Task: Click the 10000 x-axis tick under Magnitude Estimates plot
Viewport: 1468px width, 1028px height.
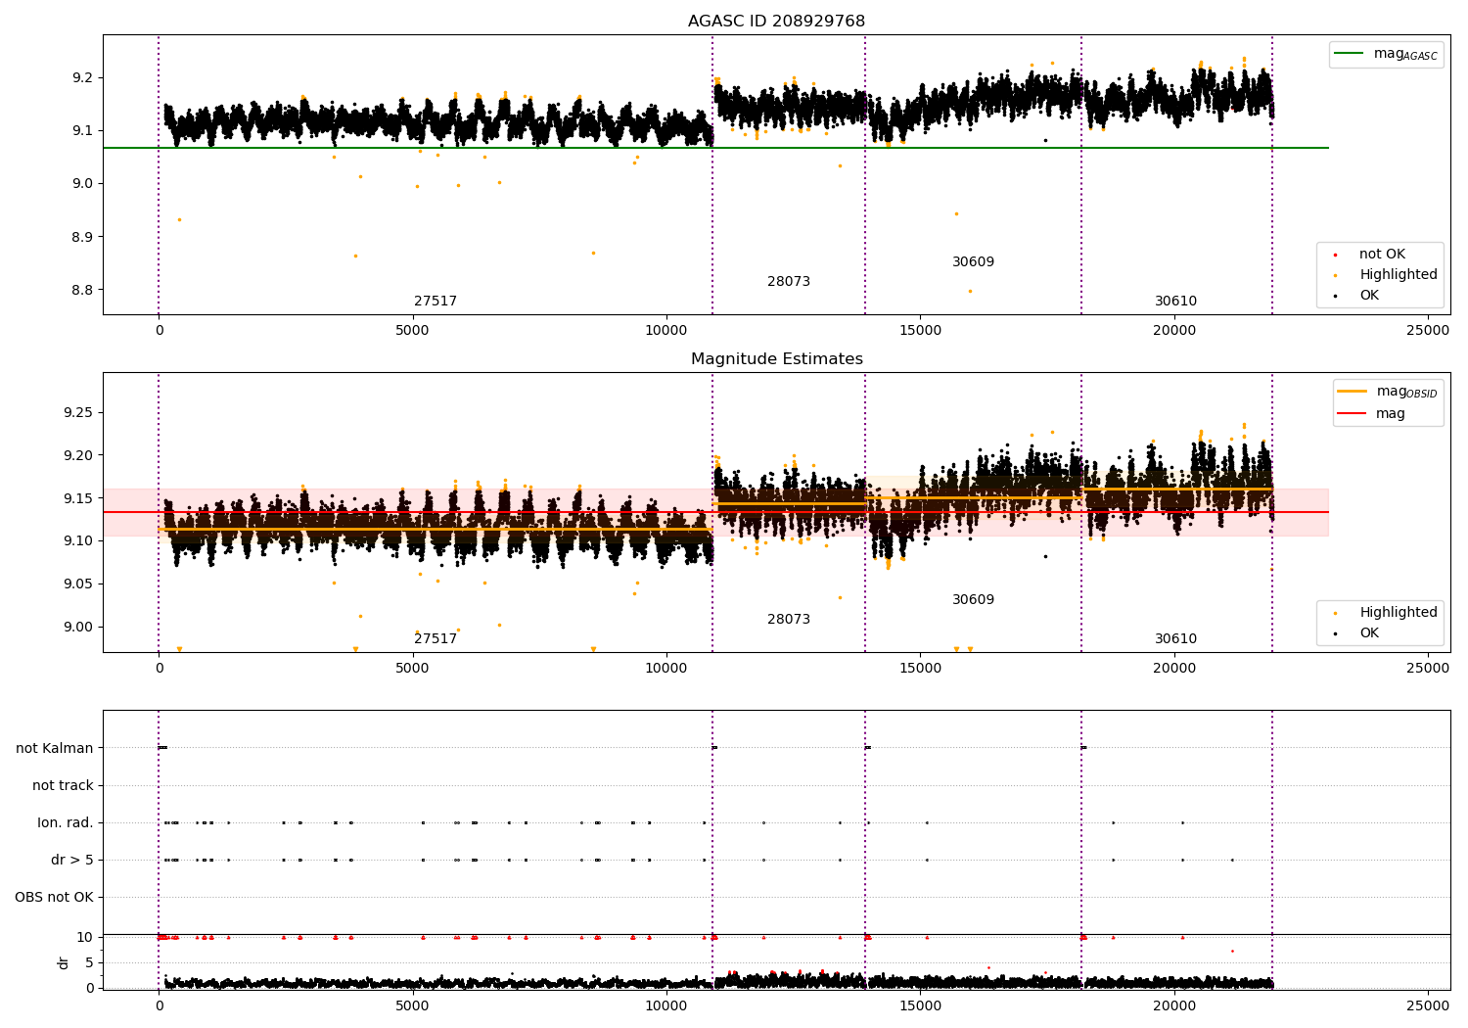Action: 666,669
